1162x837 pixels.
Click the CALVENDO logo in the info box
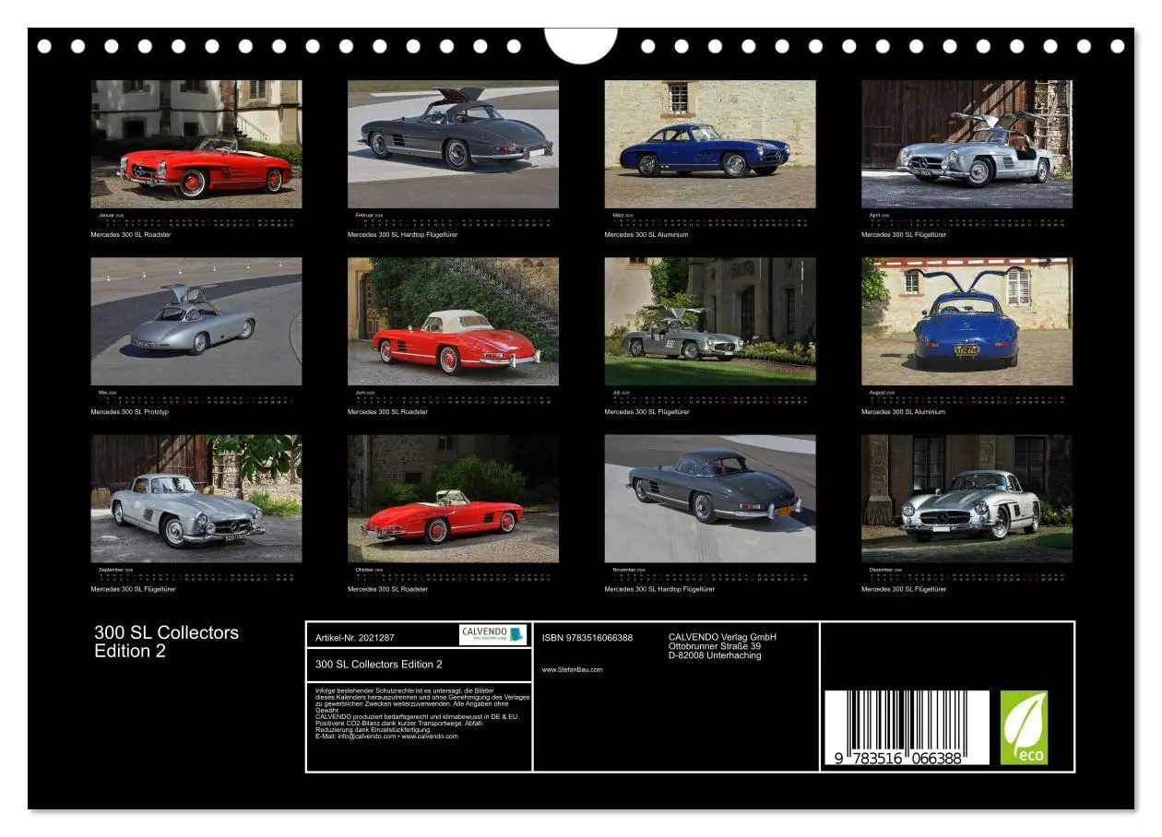coord(493,634)
